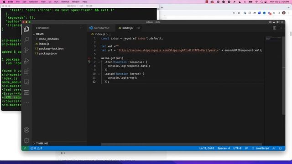The image size is (292, 164).
Task: Click the remote window indicator in status bar
Action: click(25, 148)
